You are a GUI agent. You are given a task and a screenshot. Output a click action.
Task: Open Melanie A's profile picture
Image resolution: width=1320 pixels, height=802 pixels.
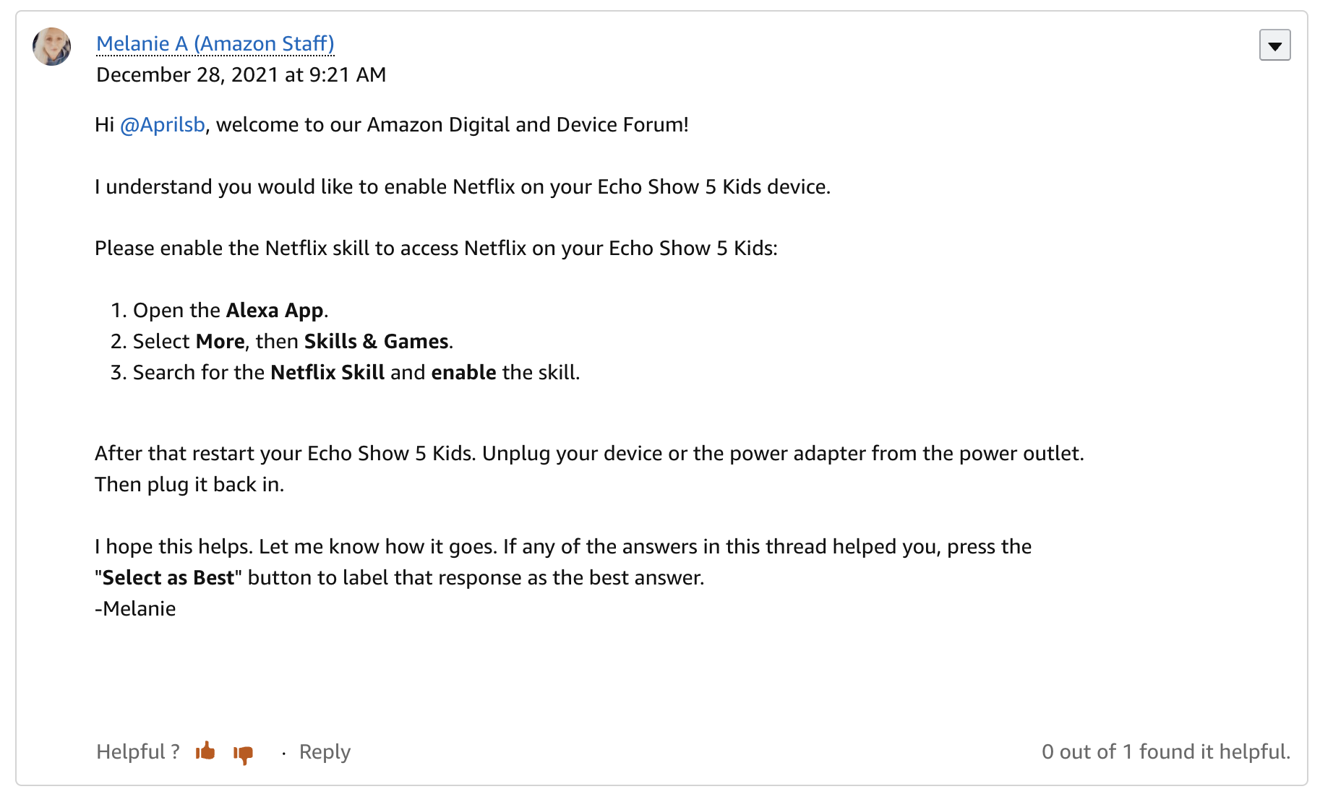52,47
